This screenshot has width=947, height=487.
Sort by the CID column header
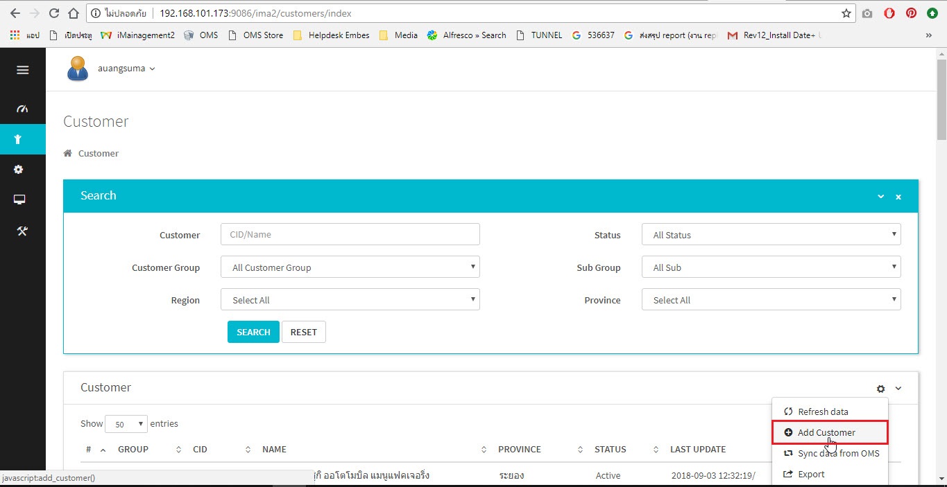(x=221, y=450)
